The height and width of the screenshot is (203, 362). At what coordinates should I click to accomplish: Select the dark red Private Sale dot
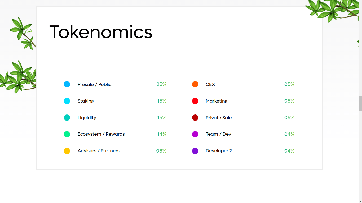point(195,118)
